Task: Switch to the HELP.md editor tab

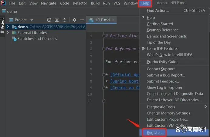Action: [x=101, y=20]
